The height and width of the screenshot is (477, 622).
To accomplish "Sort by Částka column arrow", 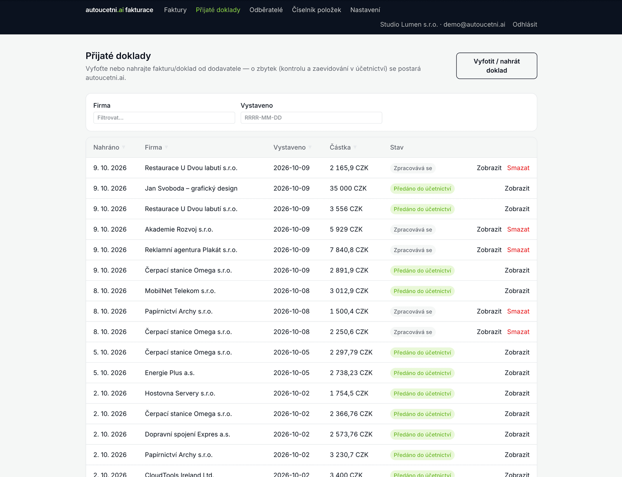I will point(355,147).
